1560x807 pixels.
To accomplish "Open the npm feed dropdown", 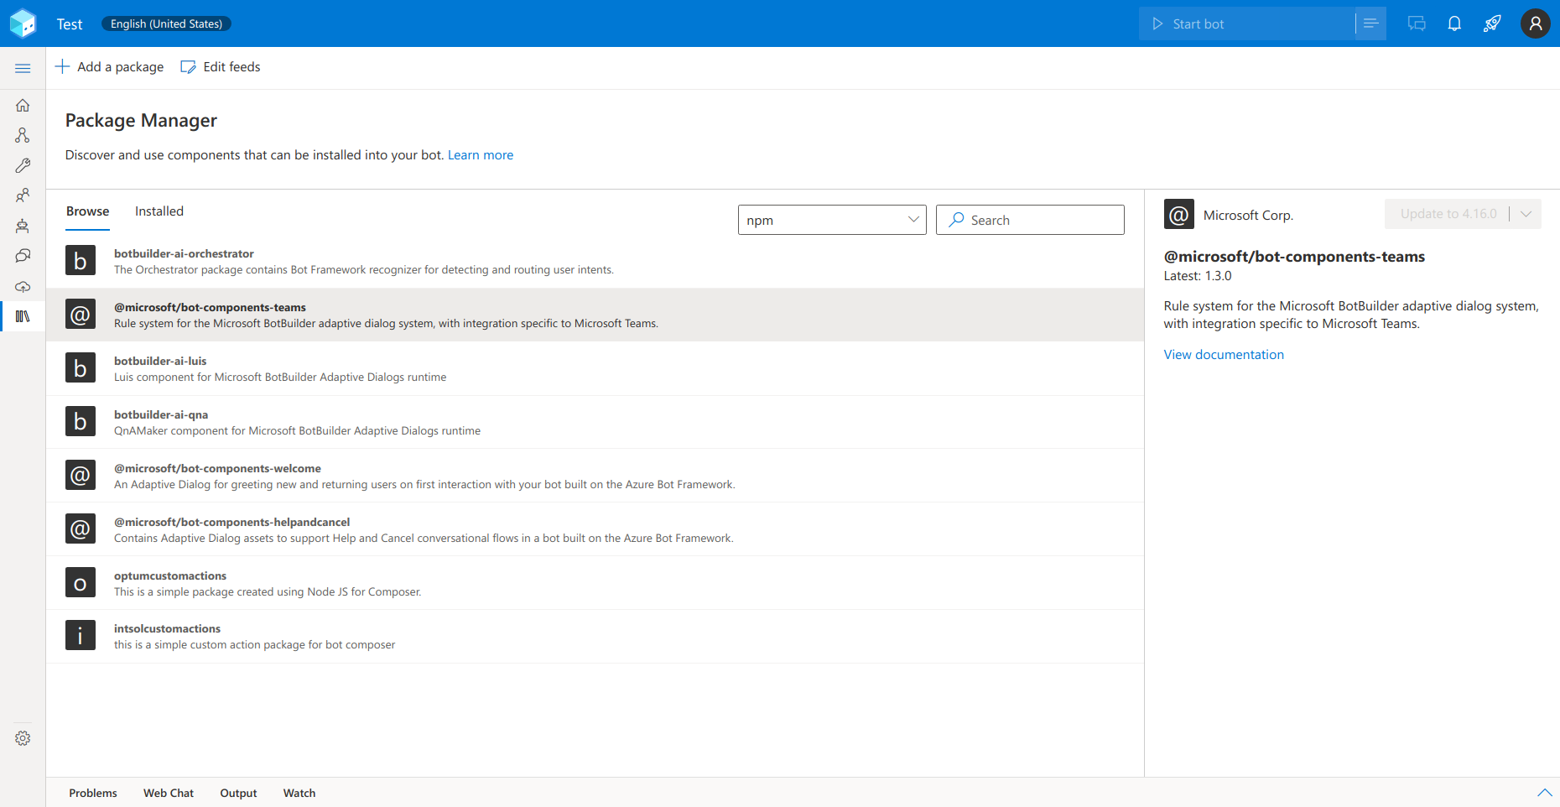I will pyautogui.click(x=832, y=220).
